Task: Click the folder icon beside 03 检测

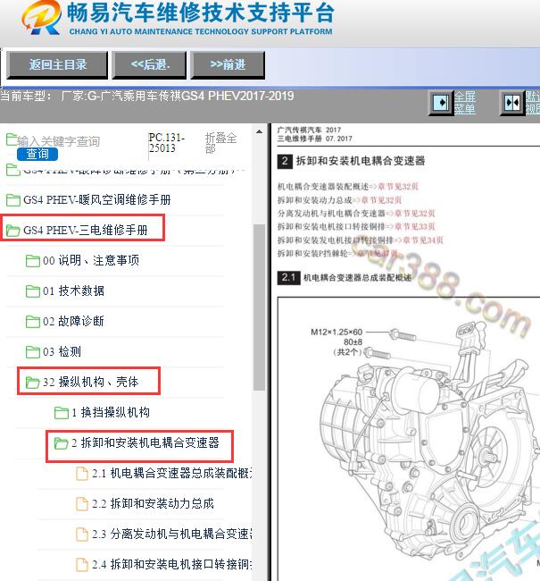Action: tap(32, 352)
